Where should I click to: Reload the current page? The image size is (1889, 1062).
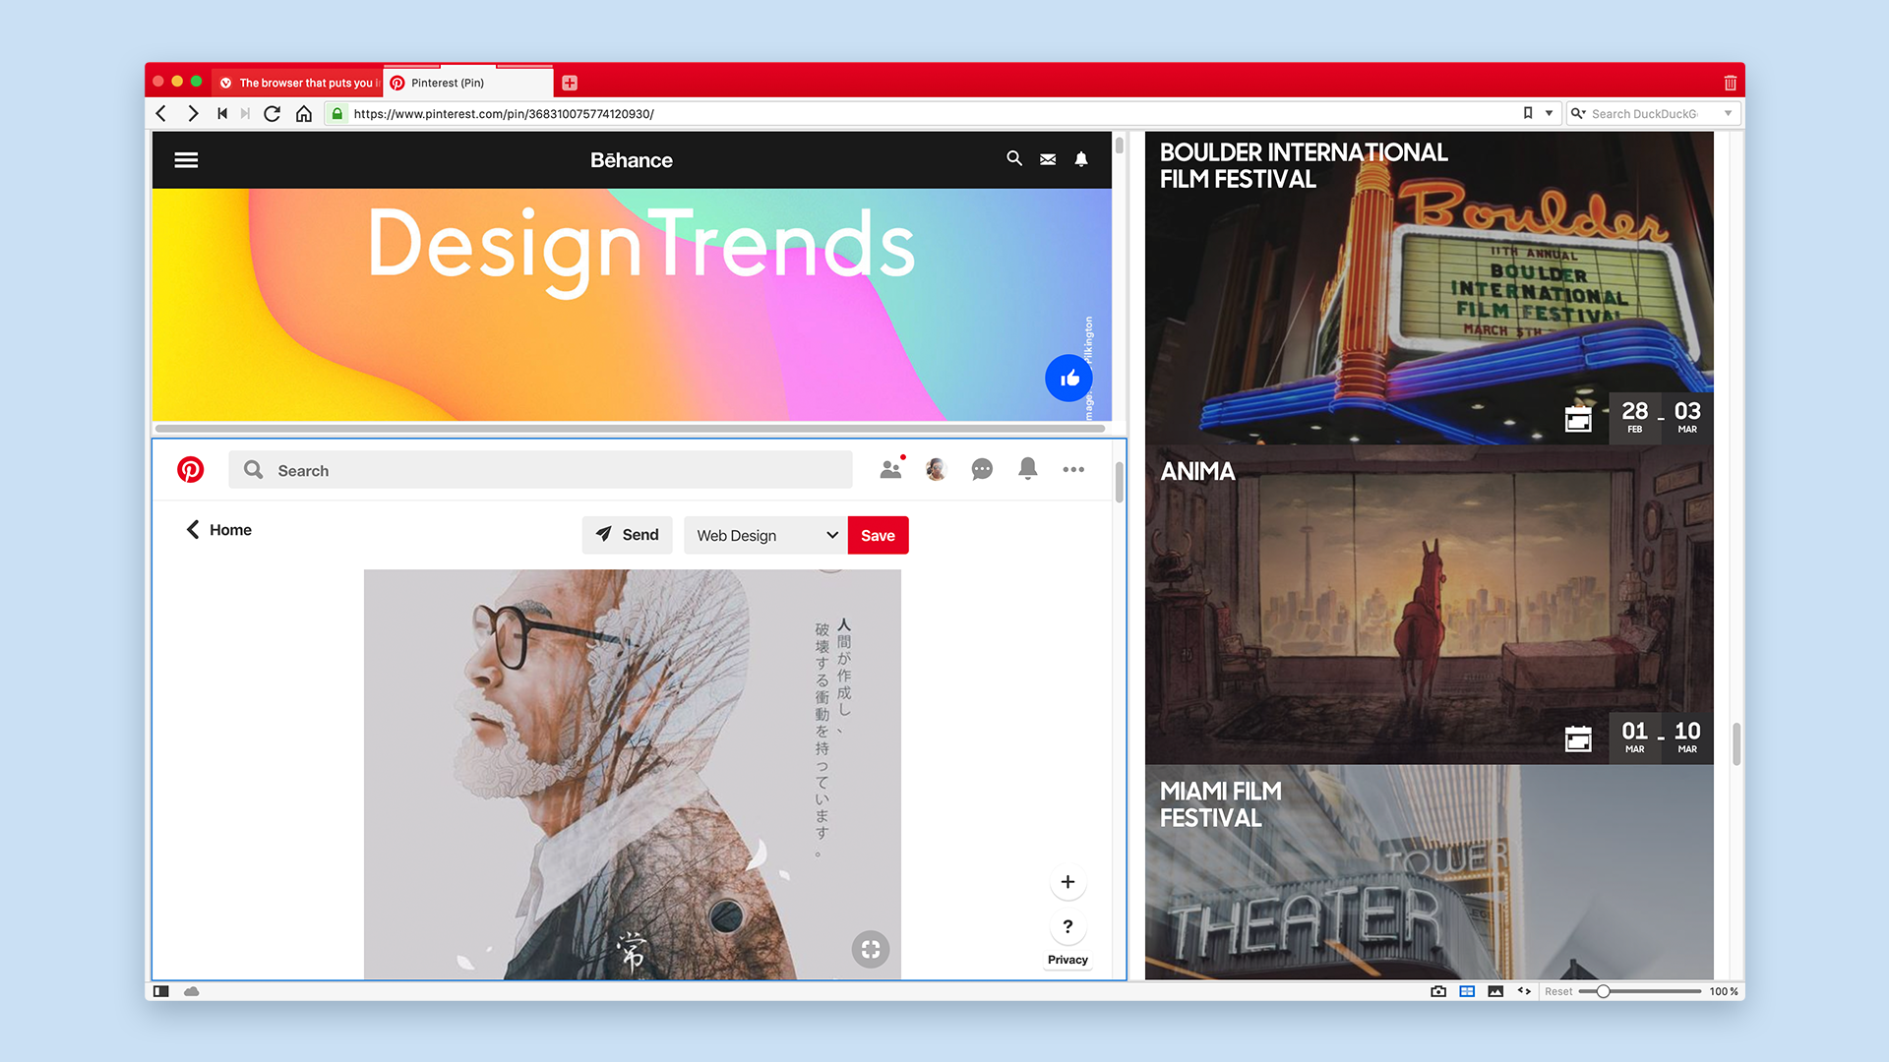[273, 114]
